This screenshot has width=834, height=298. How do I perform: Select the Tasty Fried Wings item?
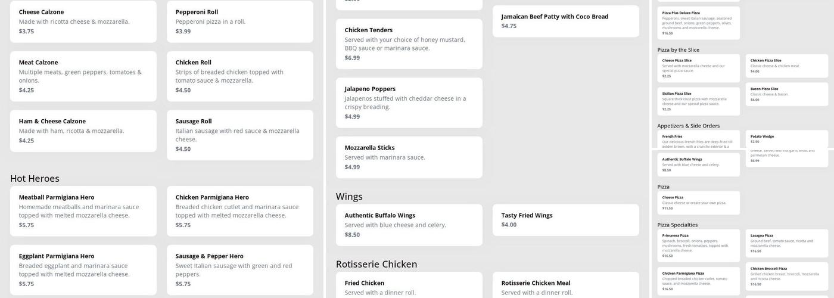coord(565,220)
